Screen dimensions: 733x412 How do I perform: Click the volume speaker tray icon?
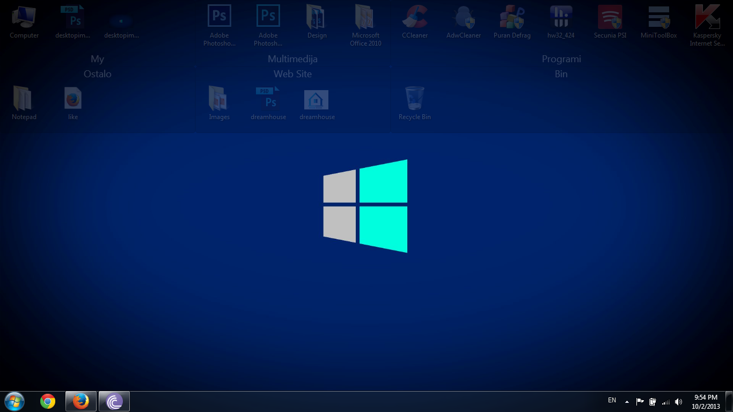pos(679,401)
